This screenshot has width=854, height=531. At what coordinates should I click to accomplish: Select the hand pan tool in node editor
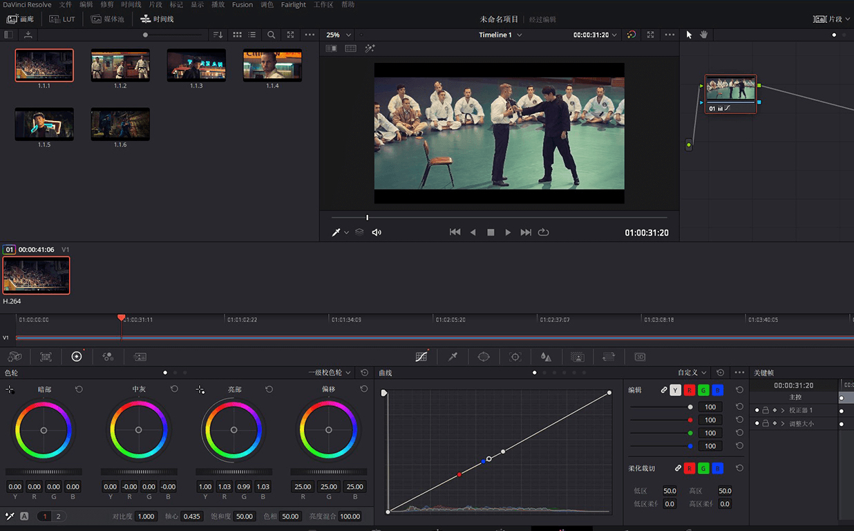tap(703, 35)
